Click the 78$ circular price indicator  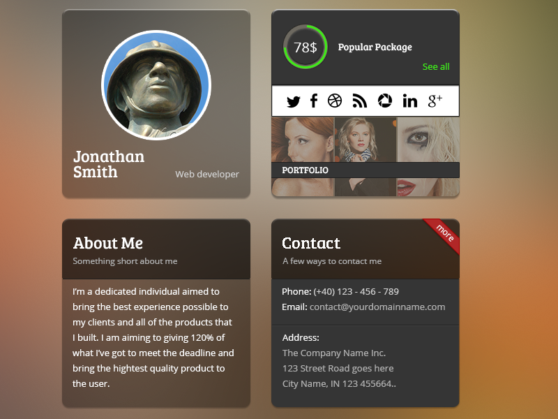point(306,47)
